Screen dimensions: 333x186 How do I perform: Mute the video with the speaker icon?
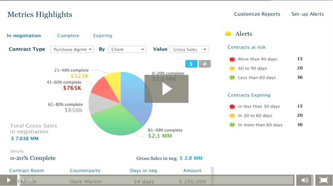pyautogui.click(x=305, y=180)
